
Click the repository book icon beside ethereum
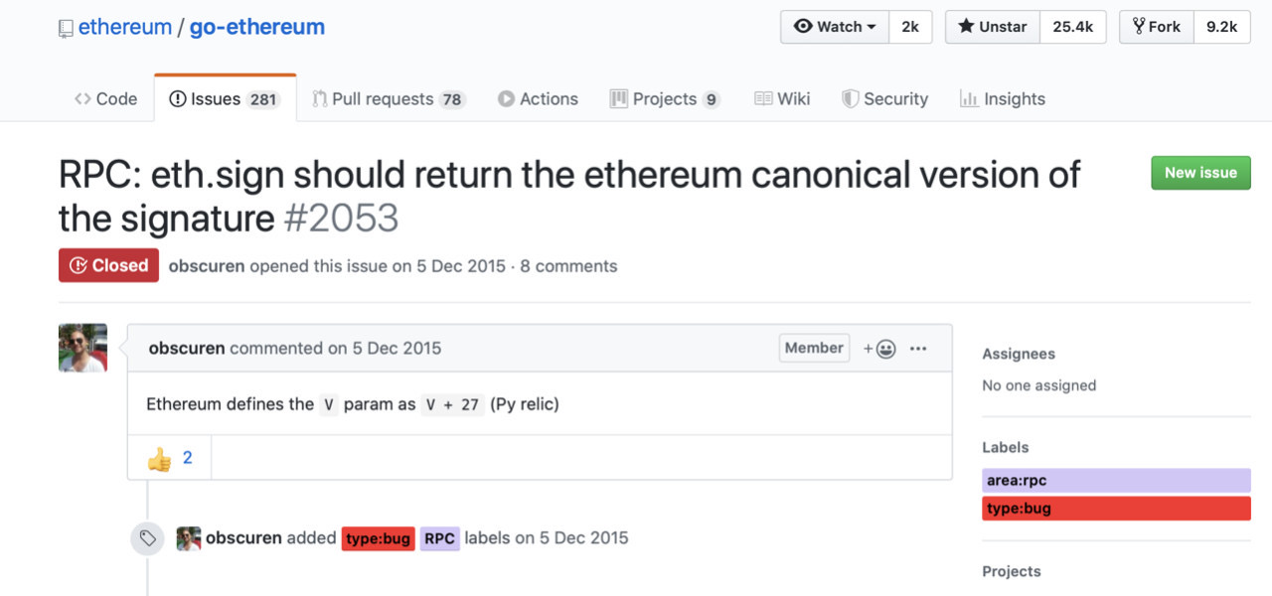point(66,28)
